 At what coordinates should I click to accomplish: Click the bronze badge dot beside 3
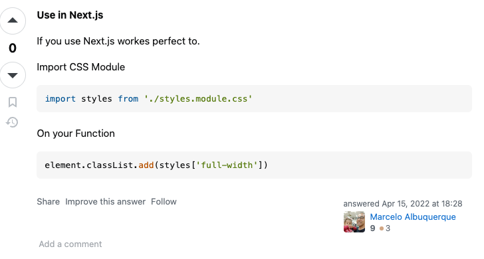pos(382,228)
